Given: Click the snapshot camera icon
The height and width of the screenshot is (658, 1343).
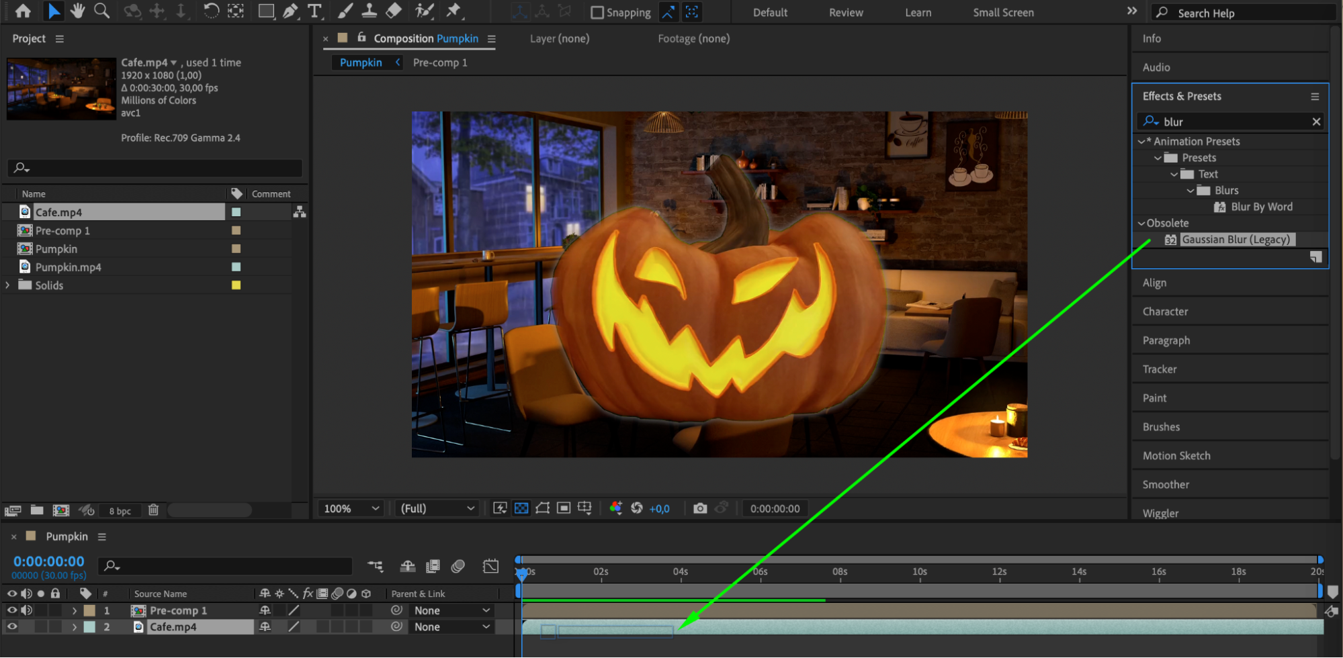Looking at the screenshot, I should click(x=700, y=508).
